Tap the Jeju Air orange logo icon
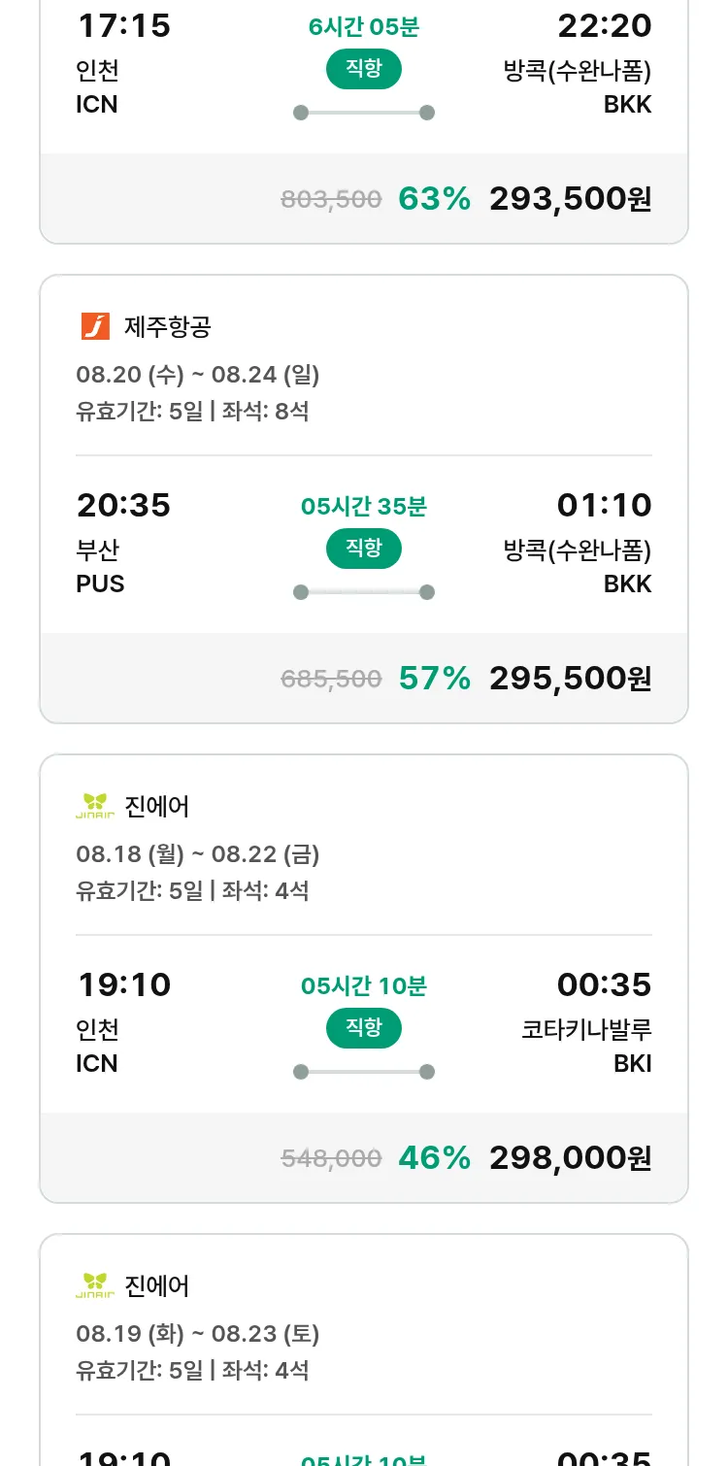Image resolution: width=728 pixels, height=1466 pixels. [95, 326]
